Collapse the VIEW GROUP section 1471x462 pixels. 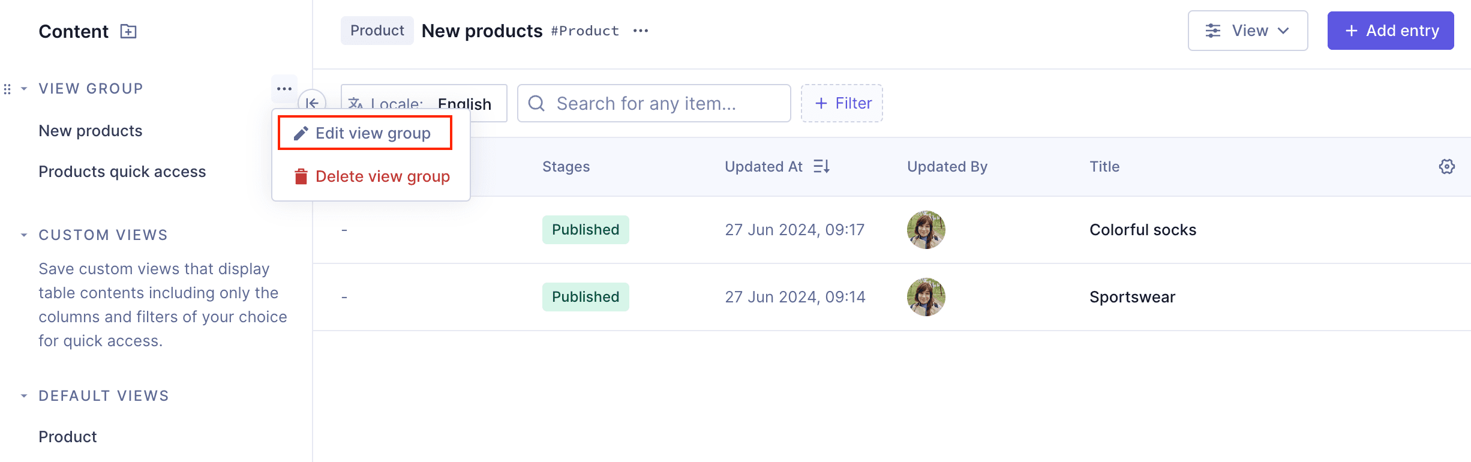[x=23, y=88]
